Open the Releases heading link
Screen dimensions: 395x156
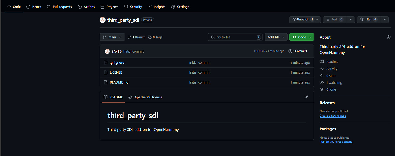tap(327, 103)
